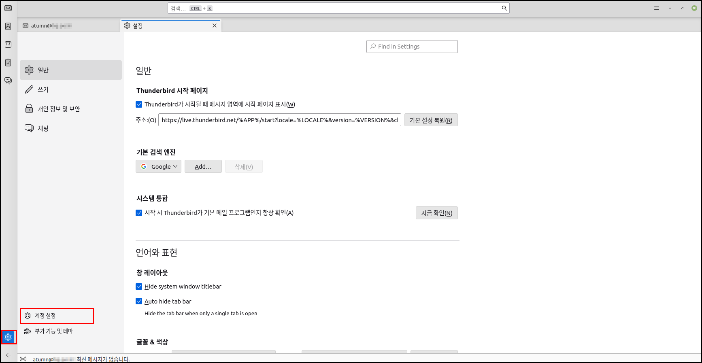Click the lock icon beside 개인 정보 및 보안
The height and width of the screenshot is (363, 702).
point(29,109)
